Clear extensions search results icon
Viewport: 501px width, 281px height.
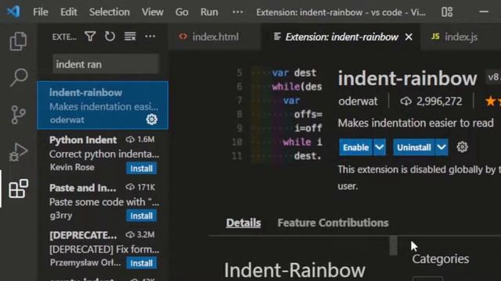[x=130, y=37]
